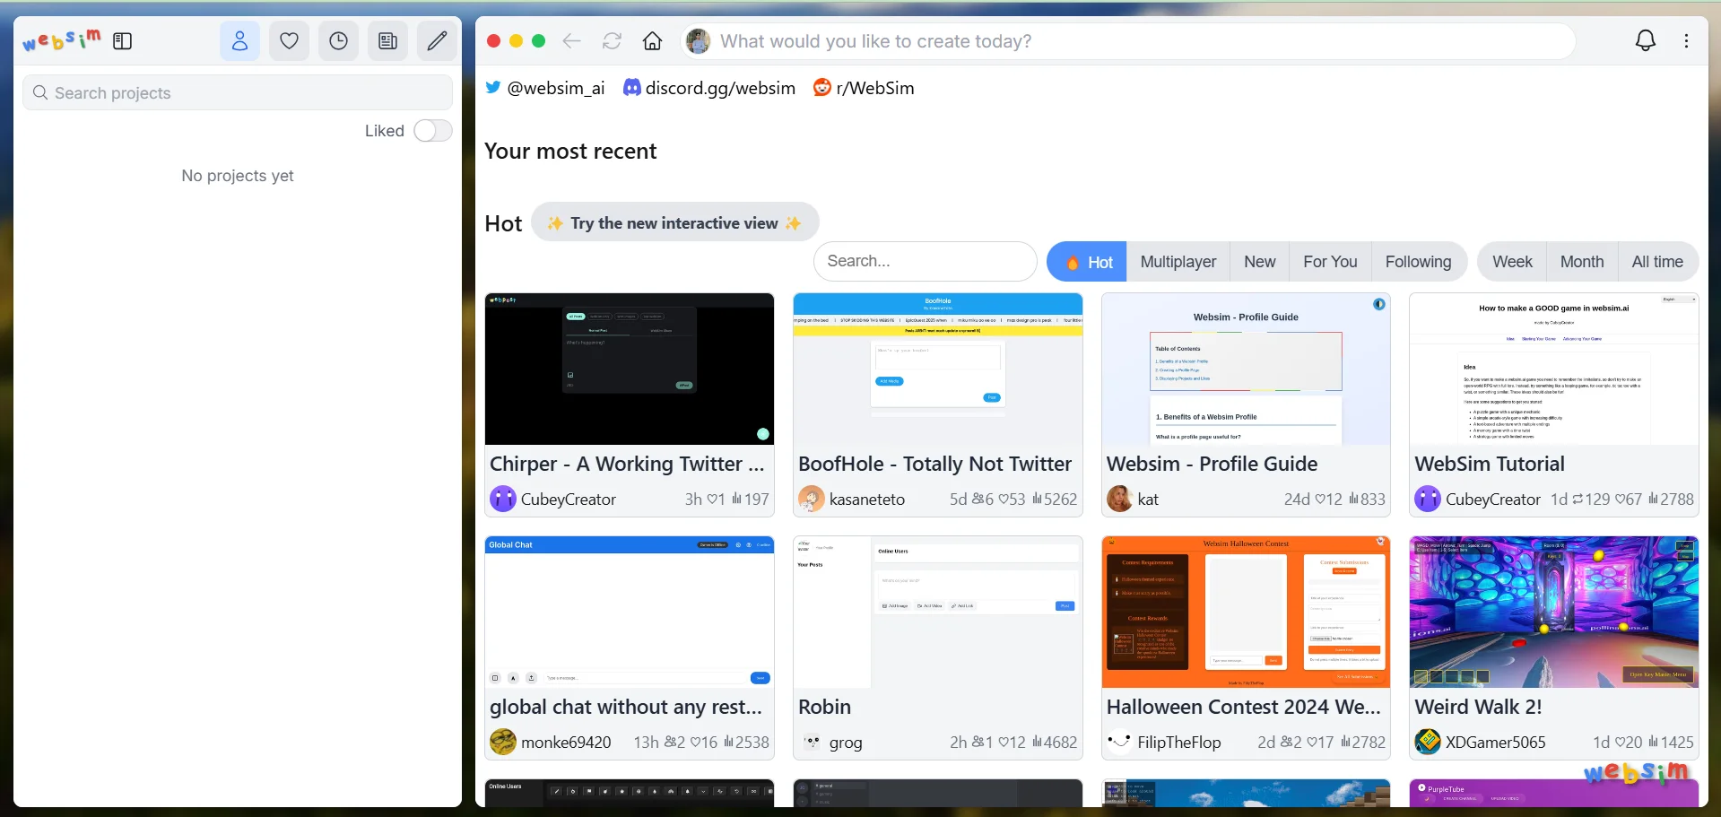The image size is (1721, 817).
Task: Go to home icon
Action: pos(653,41)
